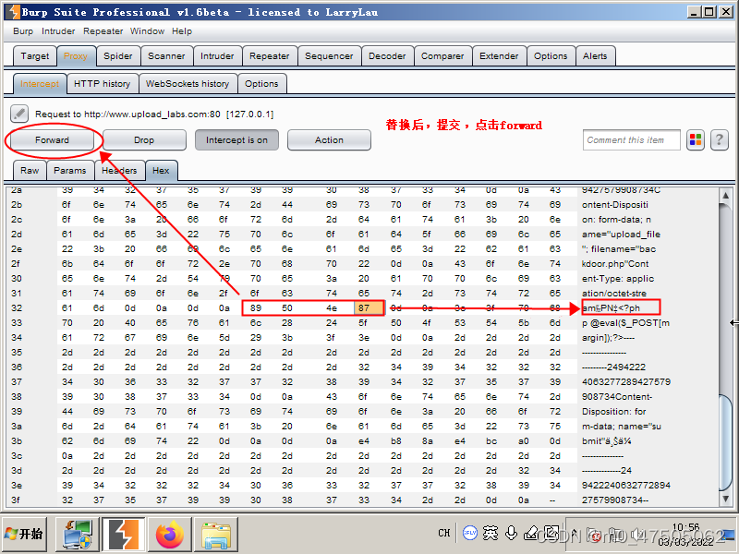This screenshot has width=739, height=554.
Task: Click the question mark help icon
Action: 720,140
